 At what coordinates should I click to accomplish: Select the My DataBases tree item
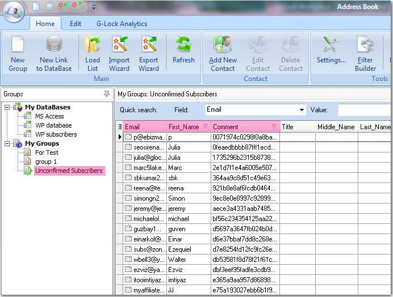click(48, 107)
